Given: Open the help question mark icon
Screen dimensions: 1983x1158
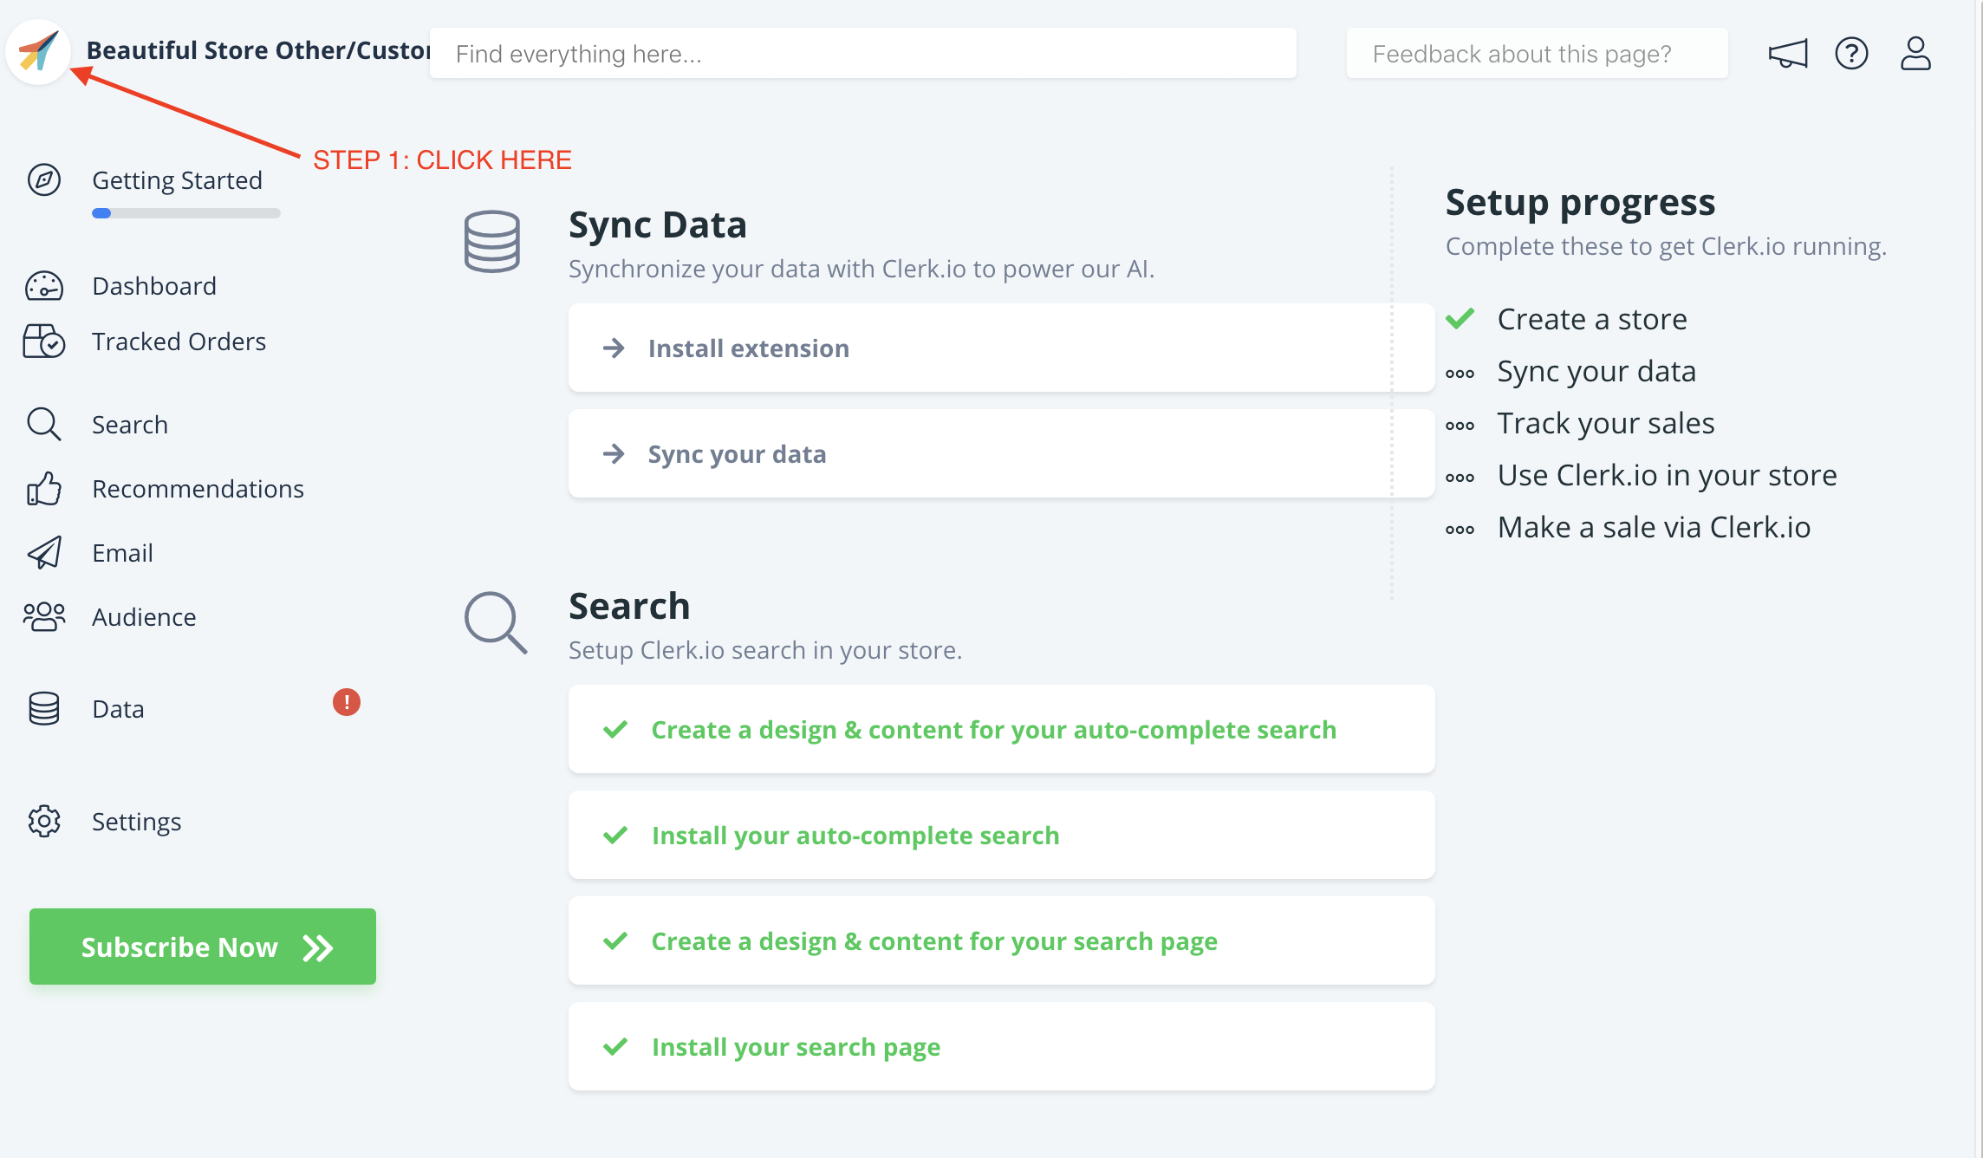Looking at the screenshot, I should [x=1851, y=54].
